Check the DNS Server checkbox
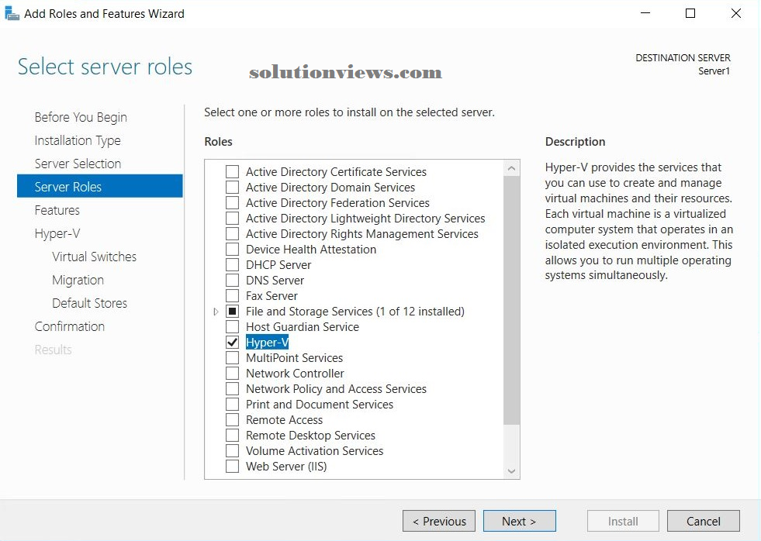The image size is (761, 541). 233,281
